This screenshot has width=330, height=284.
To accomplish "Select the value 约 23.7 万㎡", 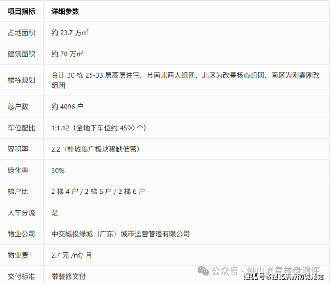I will 70,33.
